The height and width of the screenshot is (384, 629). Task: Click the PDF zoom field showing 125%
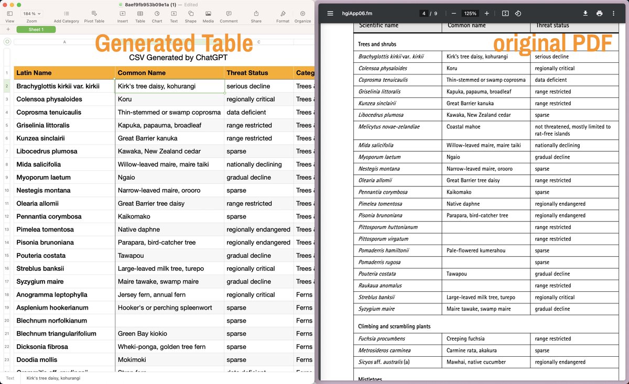click(x=470, y=13)
